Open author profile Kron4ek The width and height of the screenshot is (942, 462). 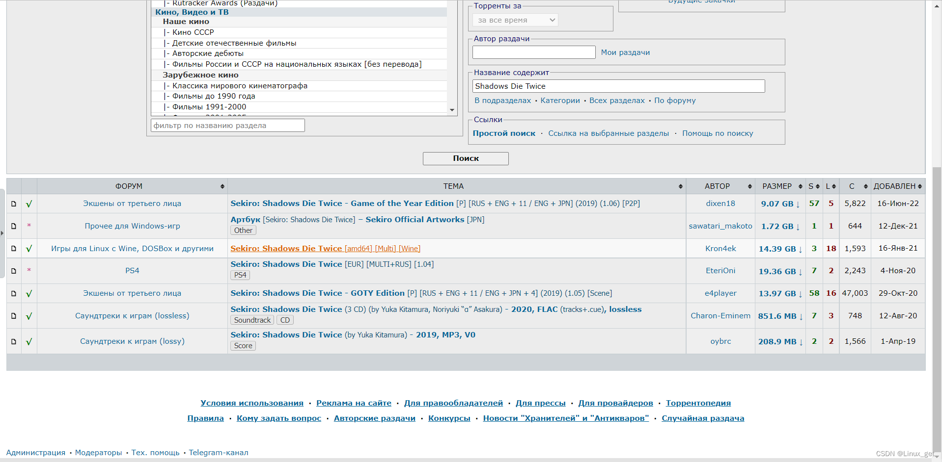[720, 249]
